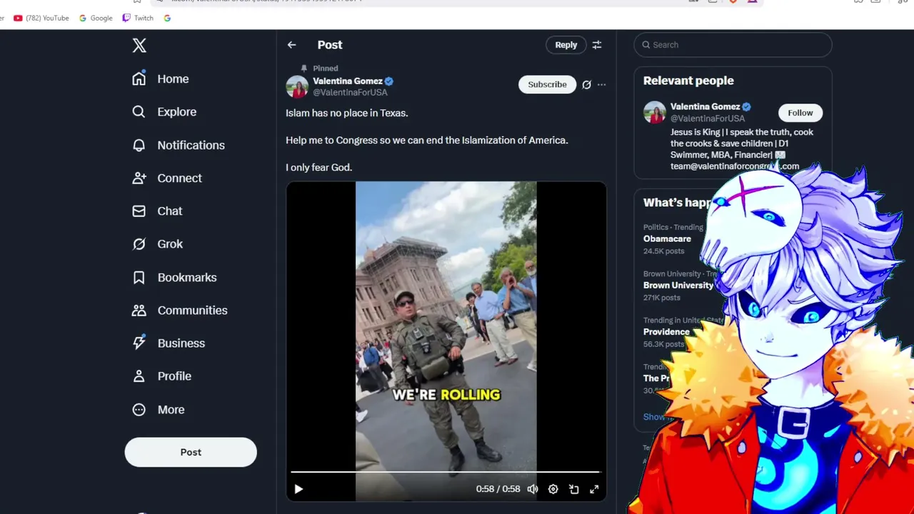Open the post's three-dot more menu
Image resolution: width=914 pixels, height=514 pixels.
601,84
